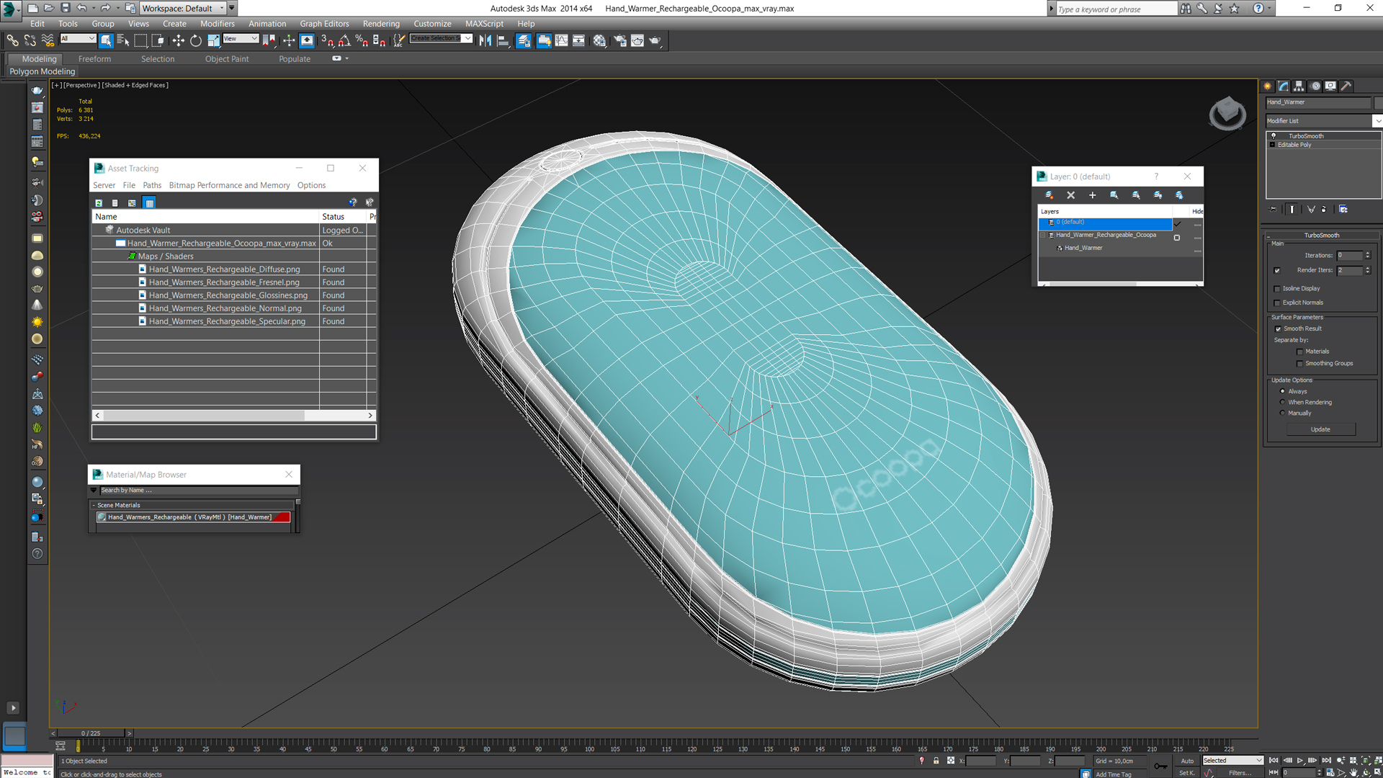Open the Workspace: Default dropdown
Screen dimensions: 1383x778
point(183,8)
